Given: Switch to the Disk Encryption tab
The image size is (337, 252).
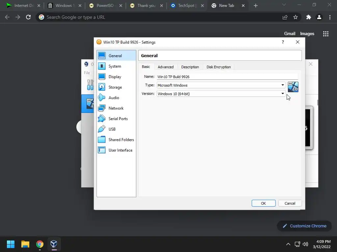Looking at the screenshot, I should (x=219, y=67).
